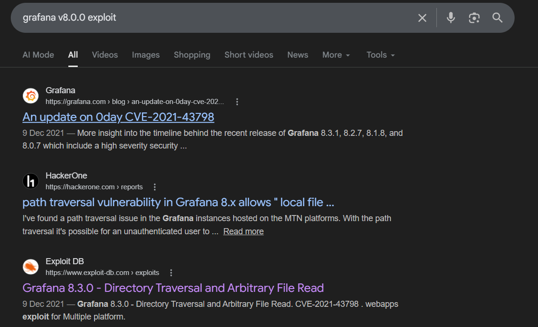Switch to the Videos tab

tap(104, 55)
